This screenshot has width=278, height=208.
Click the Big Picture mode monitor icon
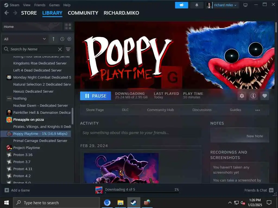(x=245, y=5)
